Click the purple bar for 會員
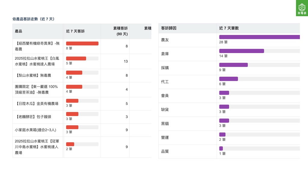The image size is (308, 173). [224, 93]
